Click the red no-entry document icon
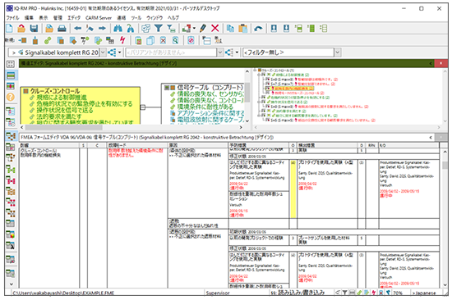Screen dimensions: 452x300 tap(191, 40)
